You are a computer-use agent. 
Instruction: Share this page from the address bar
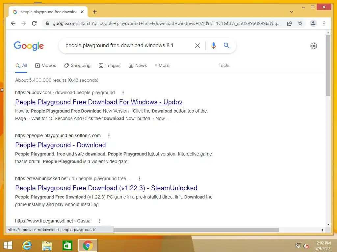click(290, 23)
